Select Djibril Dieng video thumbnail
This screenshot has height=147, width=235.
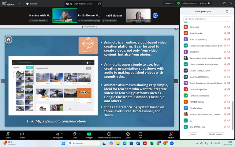65,15
